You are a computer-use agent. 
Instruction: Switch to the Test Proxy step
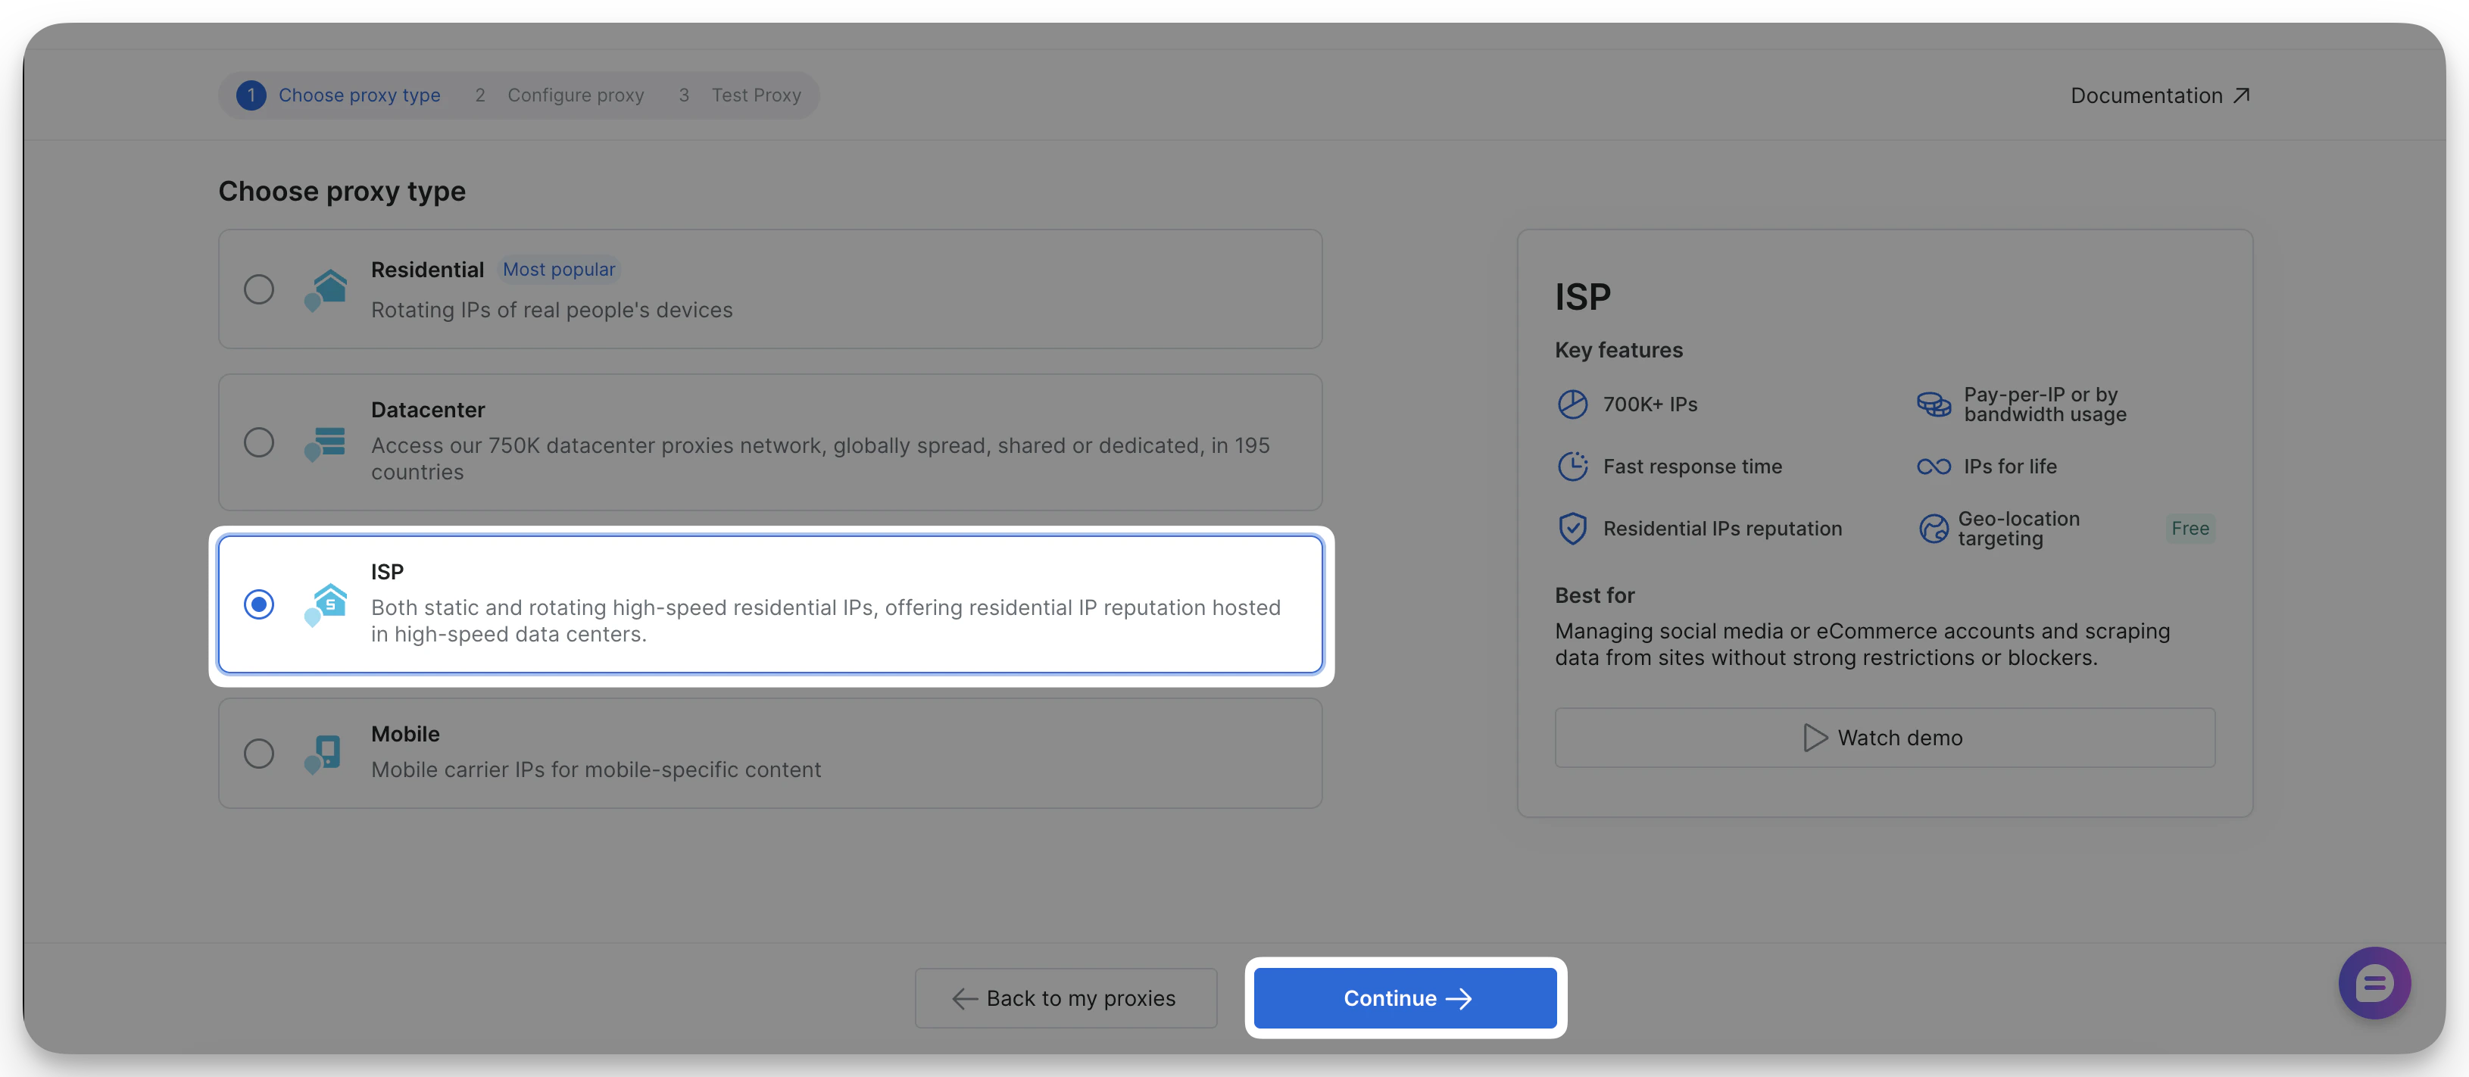(x=757, y=95)
